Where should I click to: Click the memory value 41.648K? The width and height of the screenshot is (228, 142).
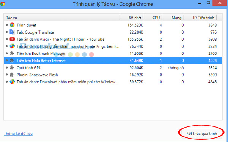tap(136, 61)
